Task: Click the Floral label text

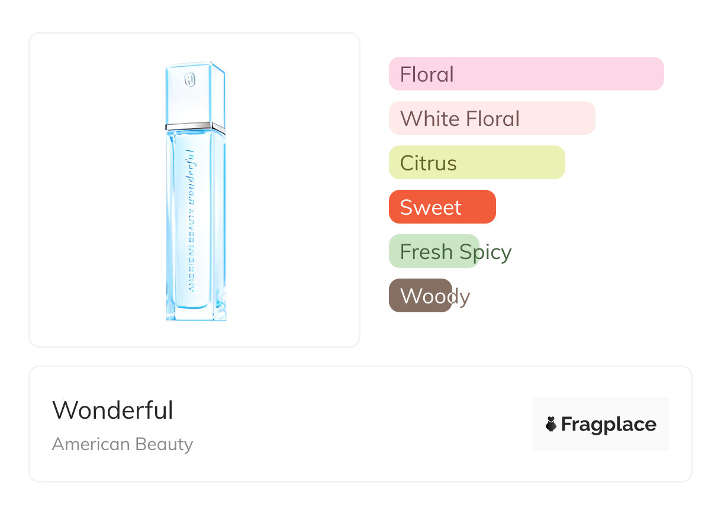Action: point(427,75)
